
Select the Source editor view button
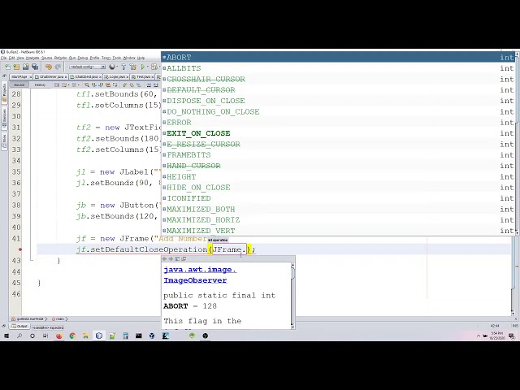[19, 85]
